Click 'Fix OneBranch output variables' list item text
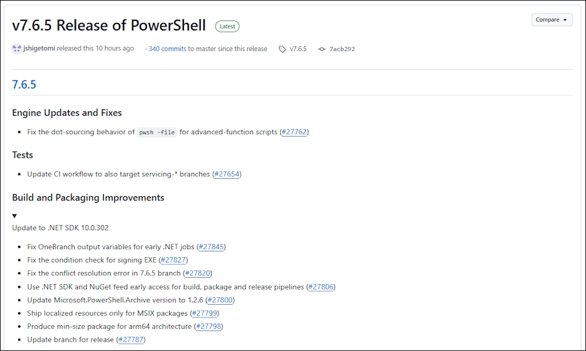 pos(111,247)
